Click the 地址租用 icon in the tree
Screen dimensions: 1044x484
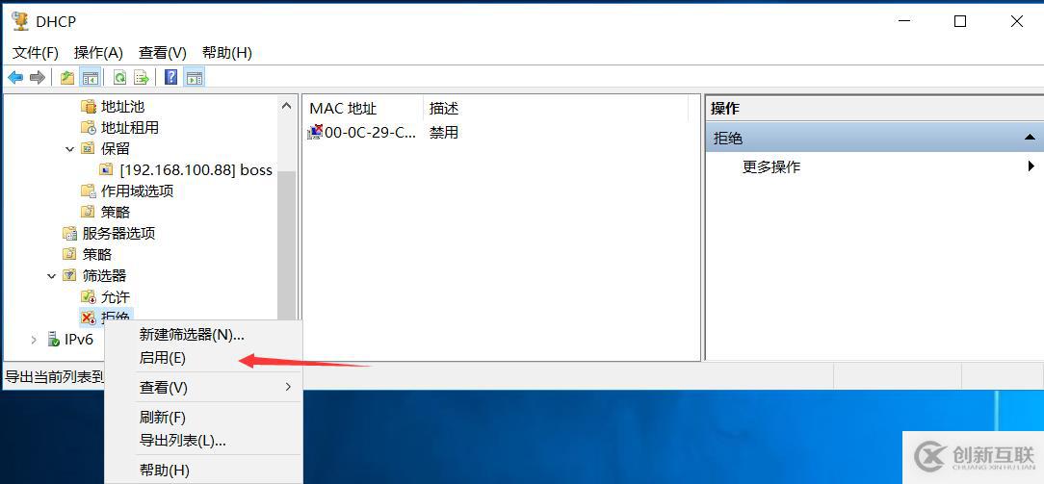coord(88,128)
